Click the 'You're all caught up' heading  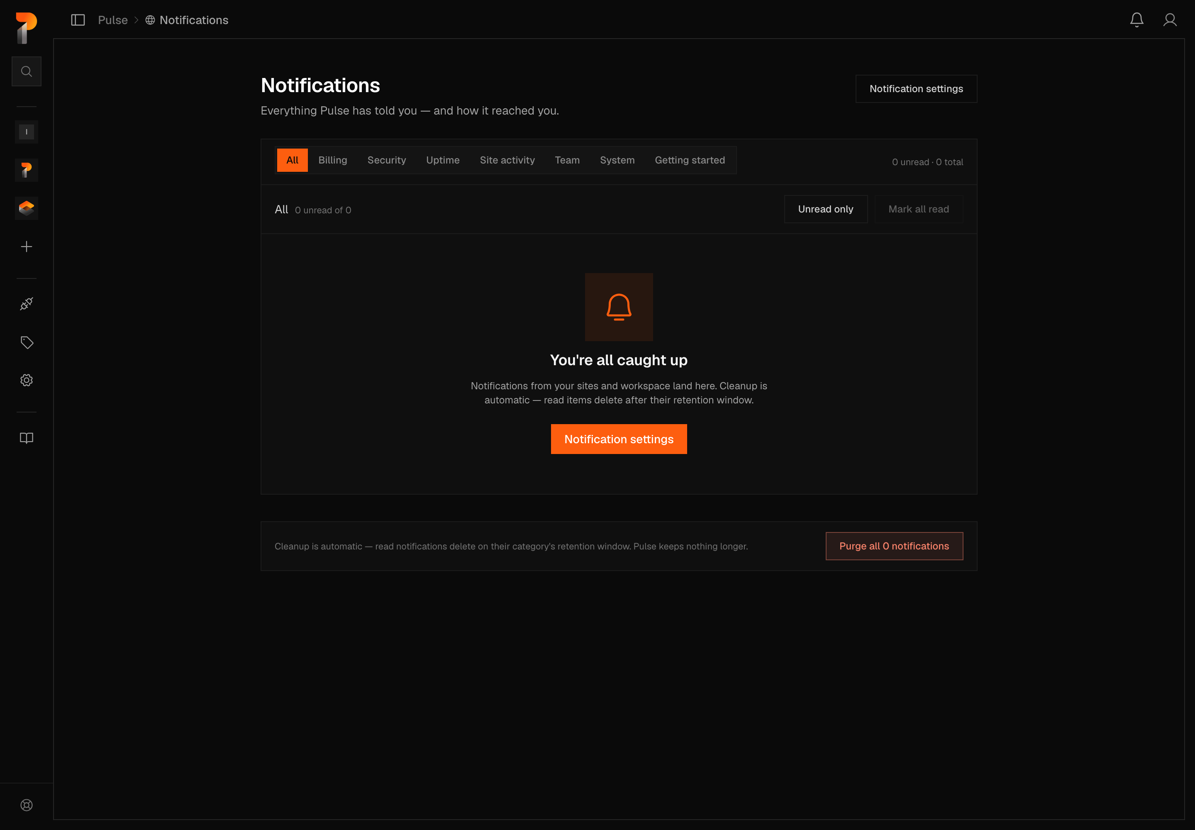coord(619,360)
